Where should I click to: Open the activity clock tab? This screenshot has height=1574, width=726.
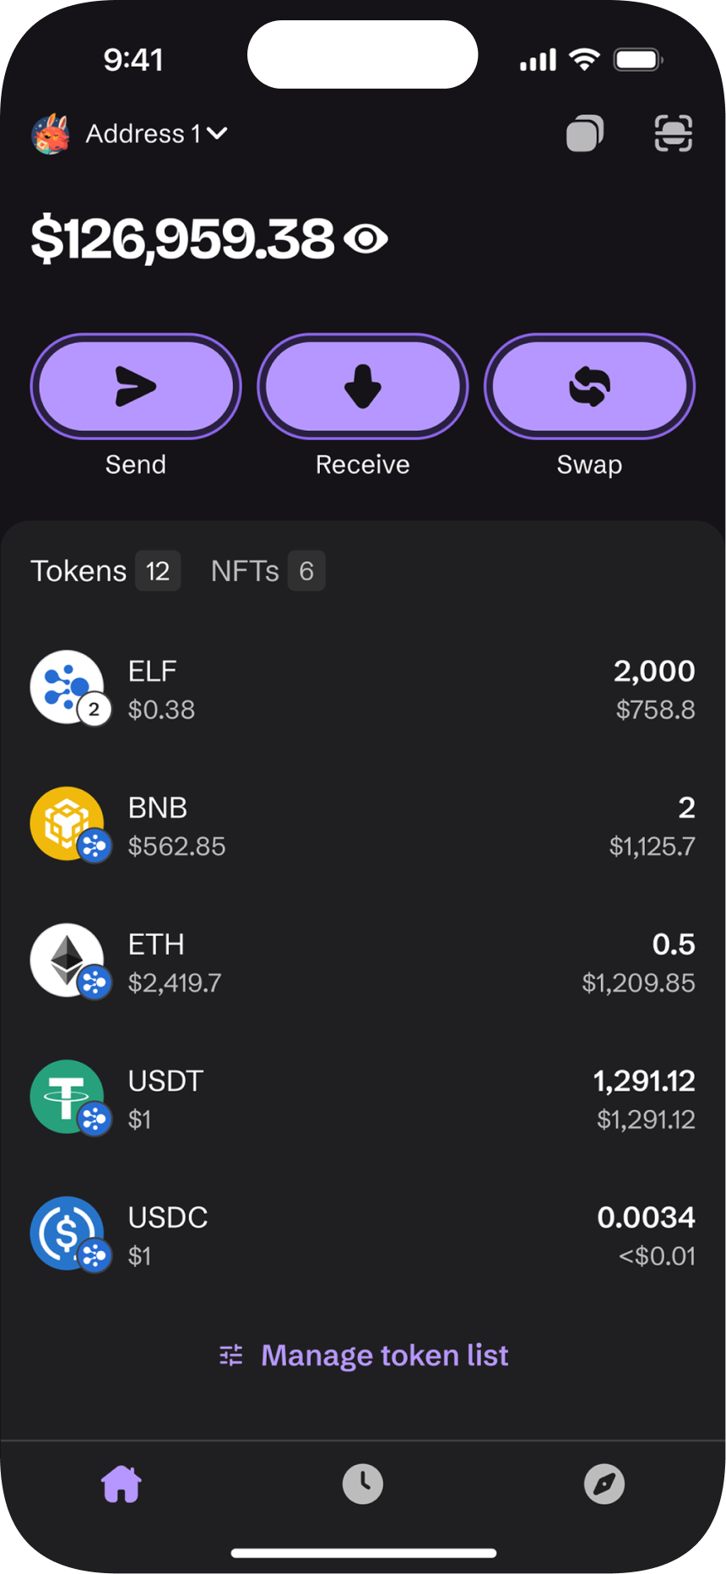(363, 1484)
